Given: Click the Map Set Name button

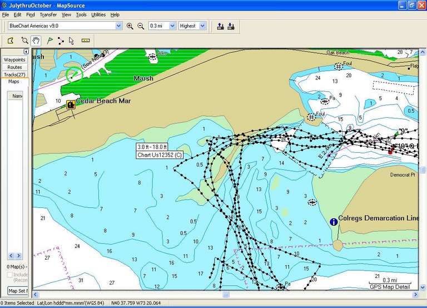Looking at the screenshot, I should [18, 291].
